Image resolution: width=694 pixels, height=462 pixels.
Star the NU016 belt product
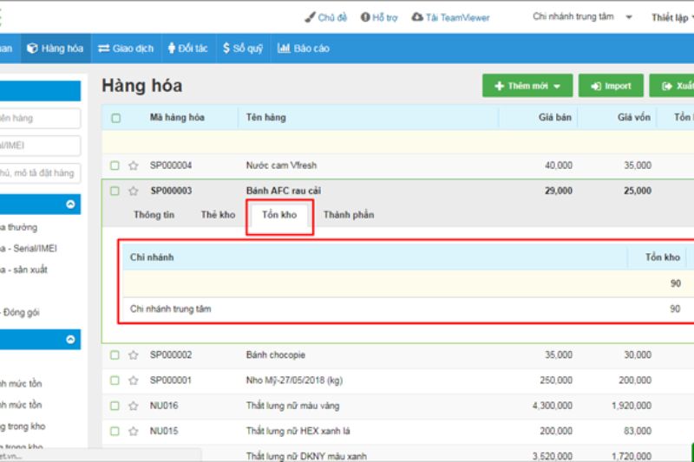click(x=134, y=406)
